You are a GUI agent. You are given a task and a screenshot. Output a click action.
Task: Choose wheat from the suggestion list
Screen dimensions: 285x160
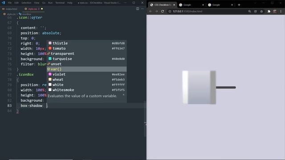pyautogui.click(x=87, y=80)
